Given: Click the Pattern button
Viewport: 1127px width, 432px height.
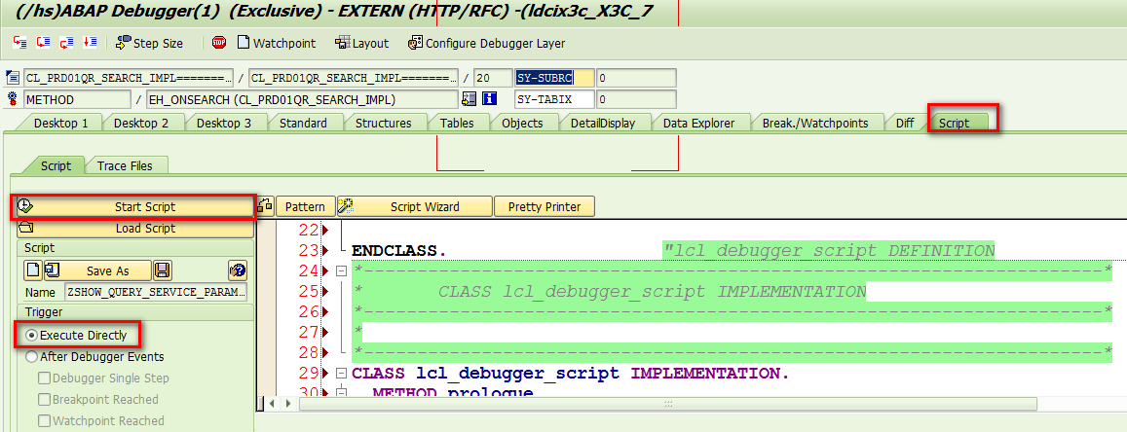Looking at the screenshot, I should point(306,206).
